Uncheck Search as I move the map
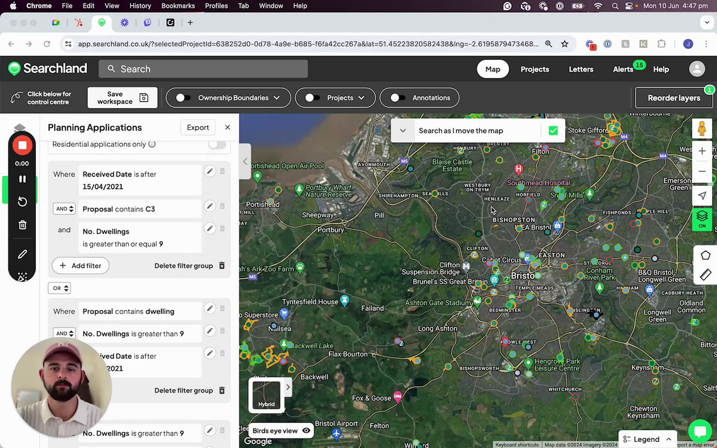 pyautogui.click(x=553, y=130)
